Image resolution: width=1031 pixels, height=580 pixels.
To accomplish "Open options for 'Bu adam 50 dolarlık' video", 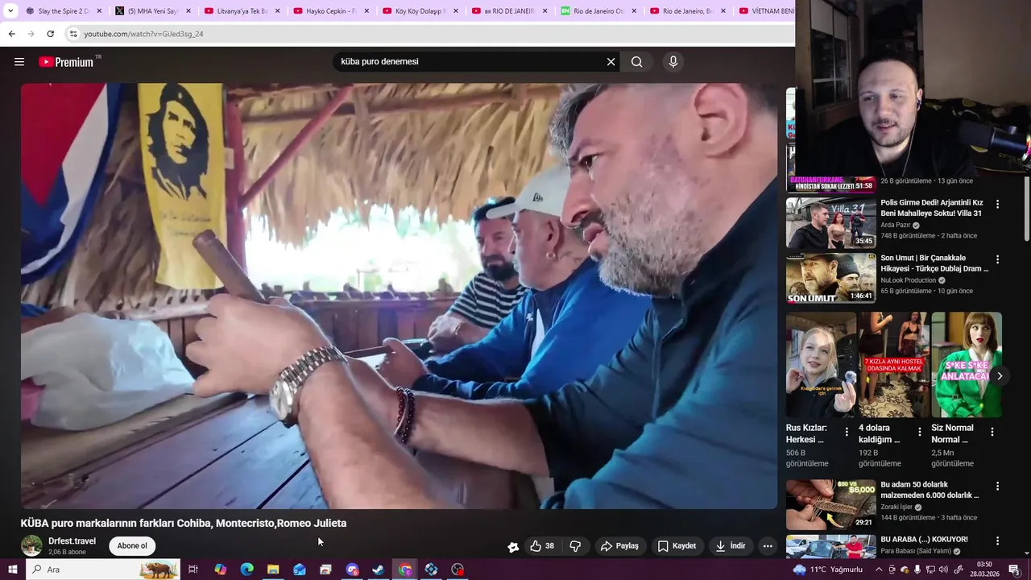I will click(997, 487).
